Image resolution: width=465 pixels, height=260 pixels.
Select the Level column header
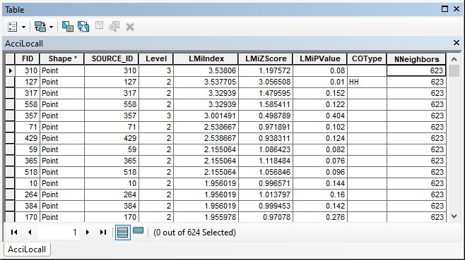click(156, 58)
